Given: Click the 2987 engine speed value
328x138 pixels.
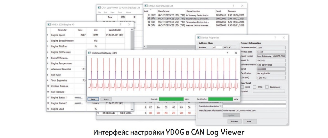Looking at the screenshot, I should click(x=83, y=35).
